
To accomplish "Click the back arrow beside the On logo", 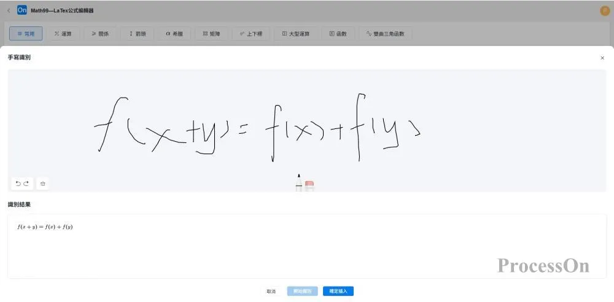I will point(8,10).
